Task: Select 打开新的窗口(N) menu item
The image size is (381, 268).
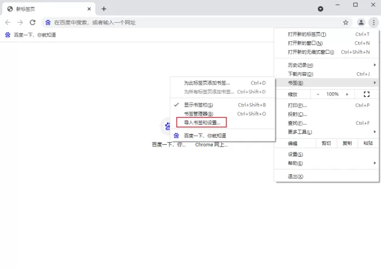Action: pos(327,43)
